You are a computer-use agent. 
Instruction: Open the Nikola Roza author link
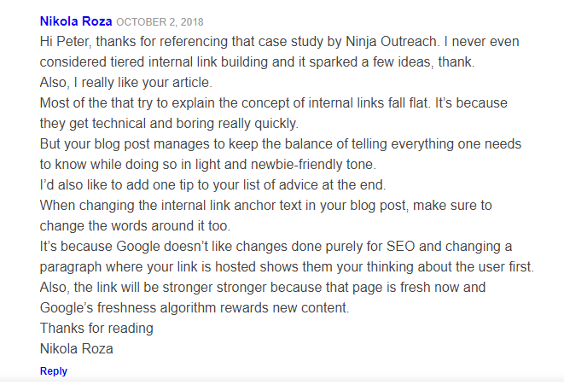(76, 21)
